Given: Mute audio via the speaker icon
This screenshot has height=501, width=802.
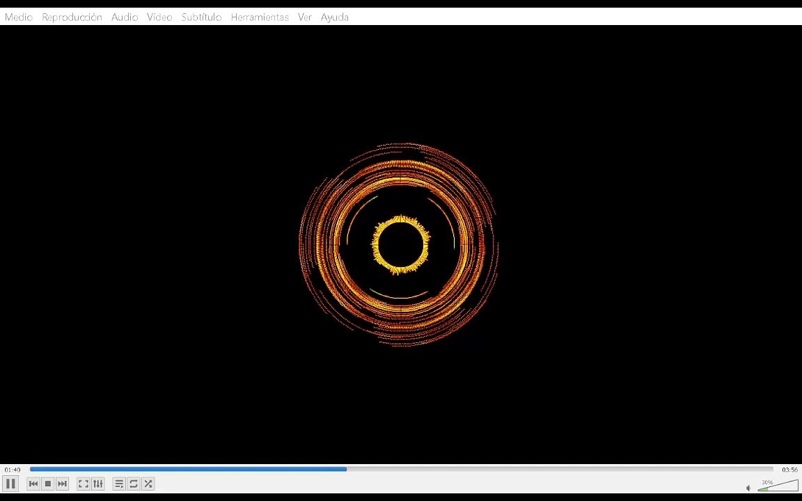Looking at the screenshot, I should (749, 488).
